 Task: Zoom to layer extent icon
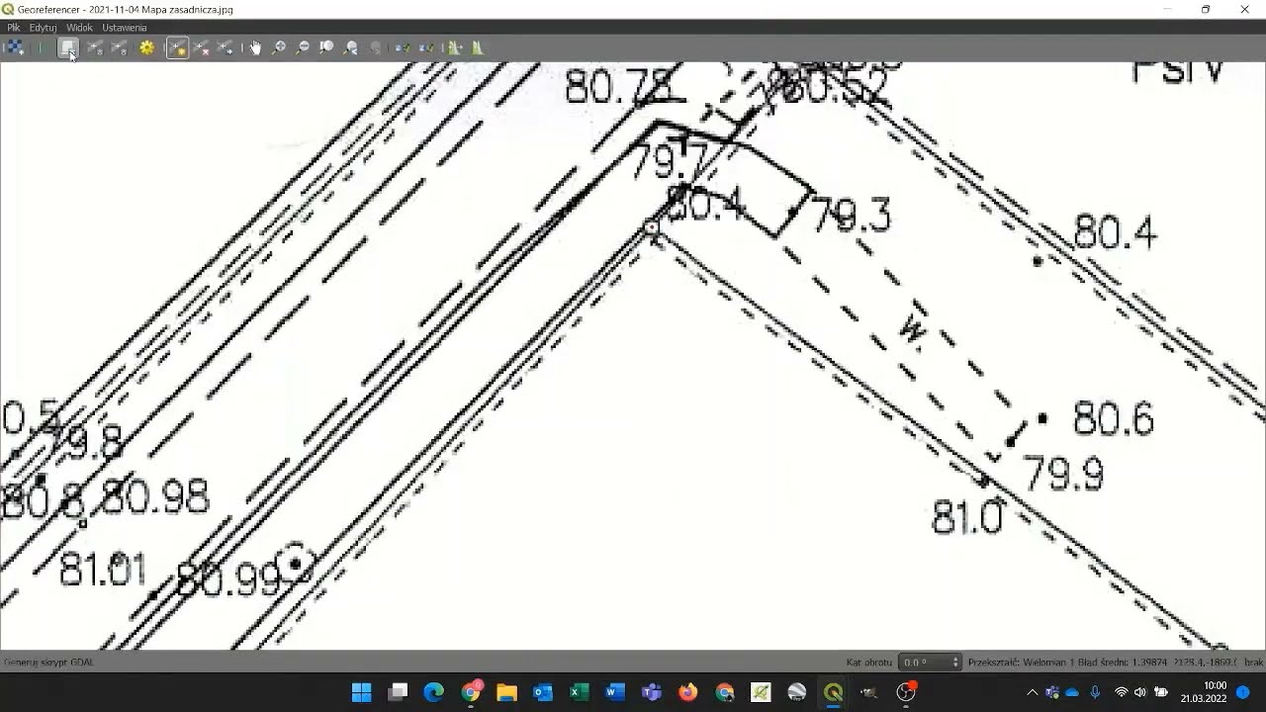point(326,47)
